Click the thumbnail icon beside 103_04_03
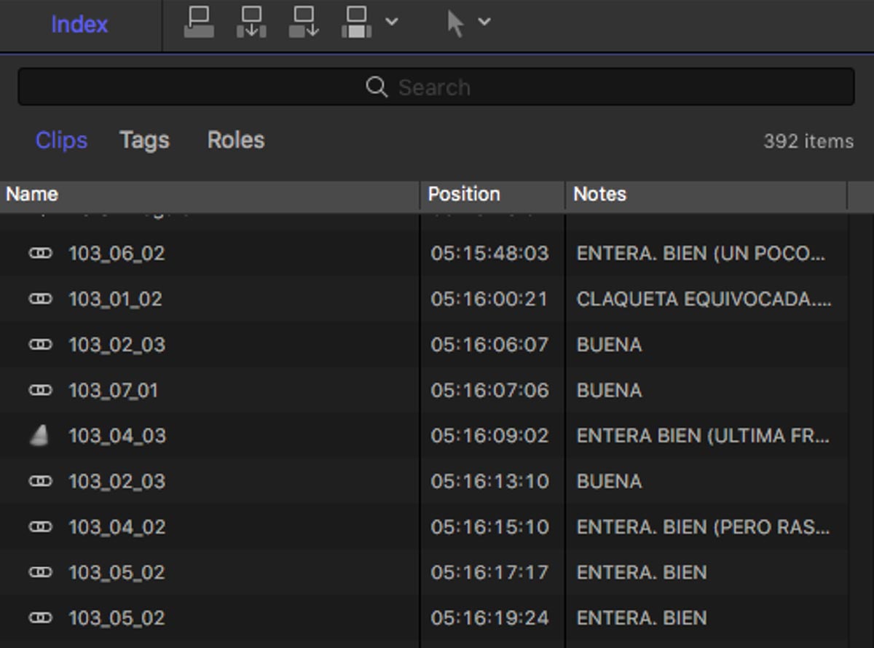Screen dimensions: 874x648 (40, 435)
